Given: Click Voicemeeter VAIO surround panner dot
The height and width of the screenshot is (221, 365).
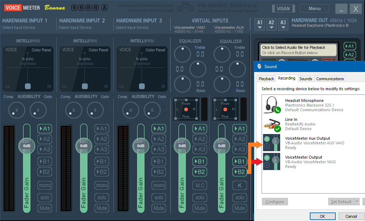Looking at the screenshot, I should pos(186,109).
